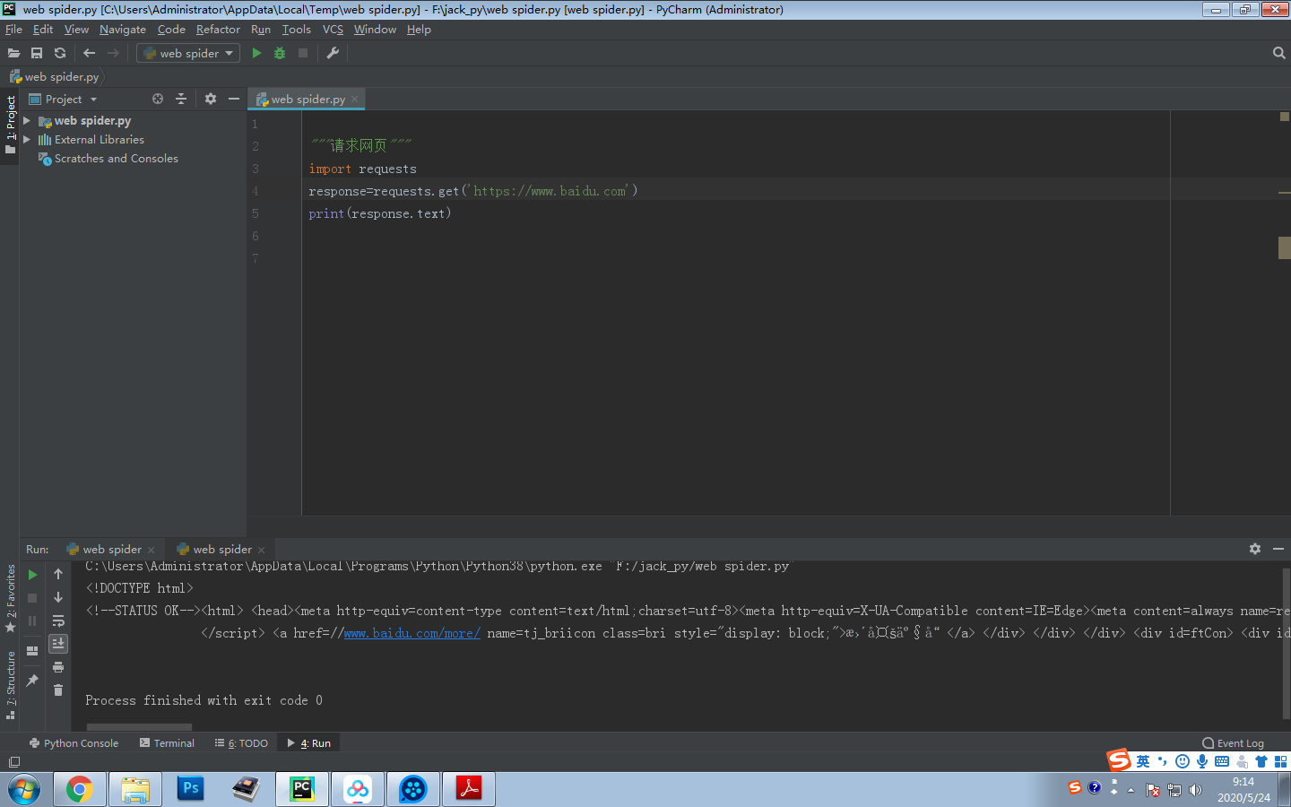Image resolution: width=1291 pixels, height=807 pixels.
Task: Run 'web spider' with the toolbar green play button
Action: 256,53
